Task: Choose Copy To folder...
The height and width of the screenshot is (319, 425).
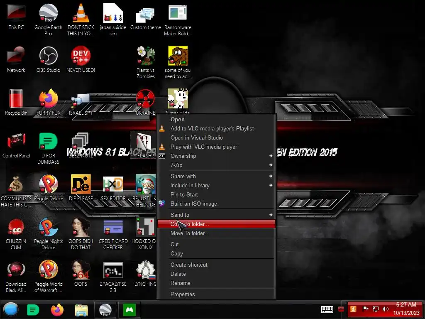Action: [216, 224]
